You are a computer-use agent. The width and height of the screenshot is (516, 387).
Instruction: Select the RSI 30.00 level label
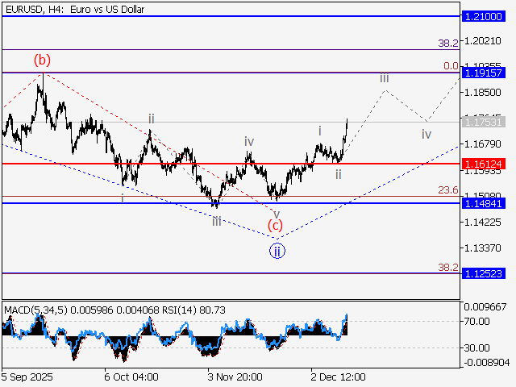coord(476,347)
